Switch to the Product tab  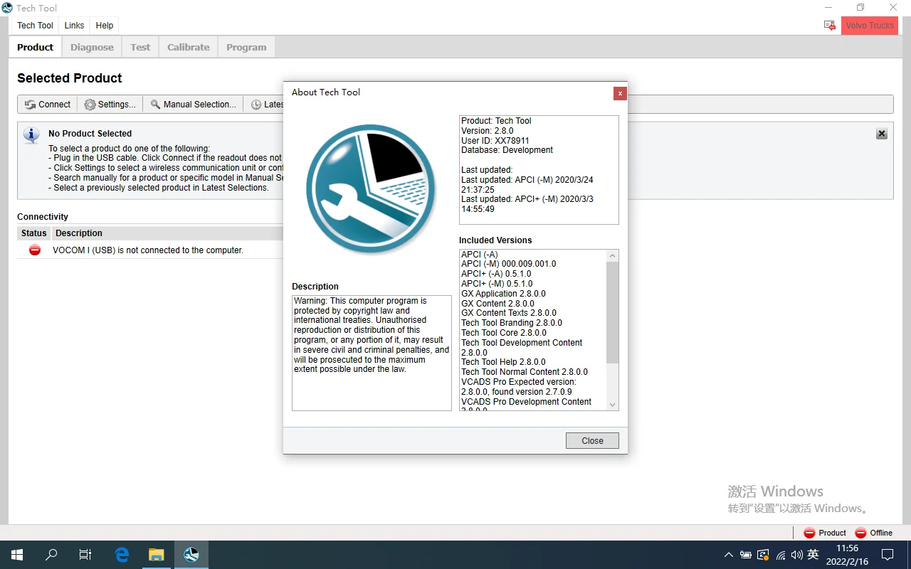coord(35,48)
